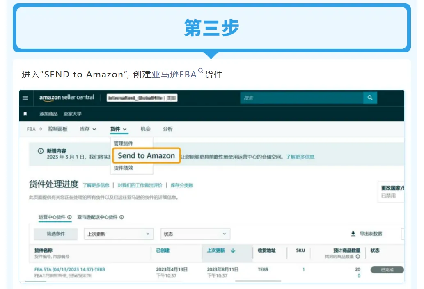This screenshot has height=289, width=424.
Task: Click the sort arrow on 上次更新 column
Action: [x=233, y=250]
